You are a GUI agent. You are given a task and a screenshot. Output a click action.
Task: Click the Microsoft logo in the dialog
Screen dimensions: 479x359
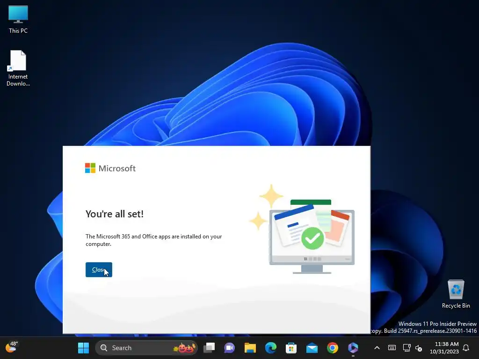click(x=110, y=168)
